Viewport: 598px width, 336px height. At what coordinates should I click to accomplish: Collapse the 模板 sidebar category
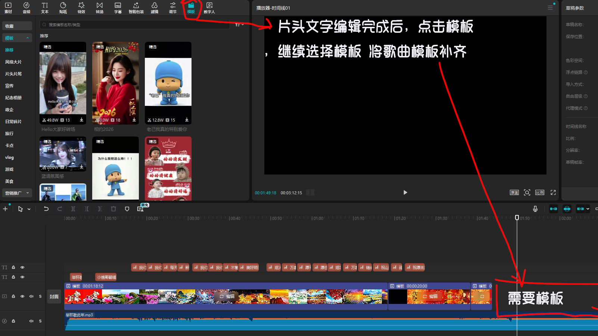[28, 38]
